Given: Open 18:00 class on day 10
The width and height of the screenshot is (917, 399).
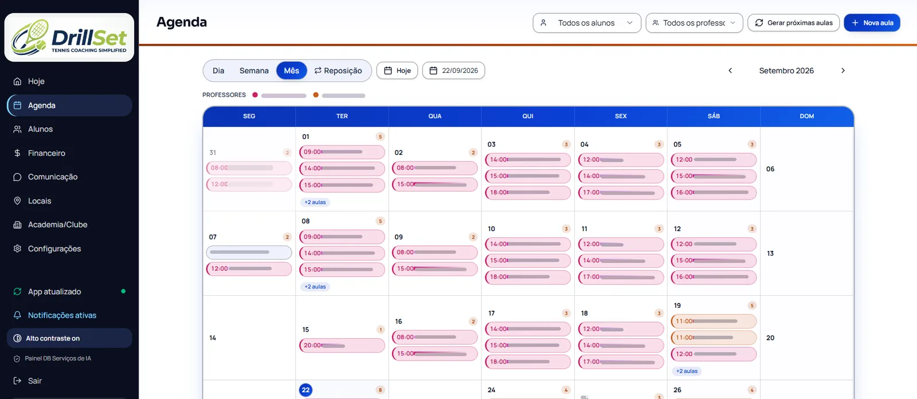Looking at the screenshot, I should tap(528, 277).
